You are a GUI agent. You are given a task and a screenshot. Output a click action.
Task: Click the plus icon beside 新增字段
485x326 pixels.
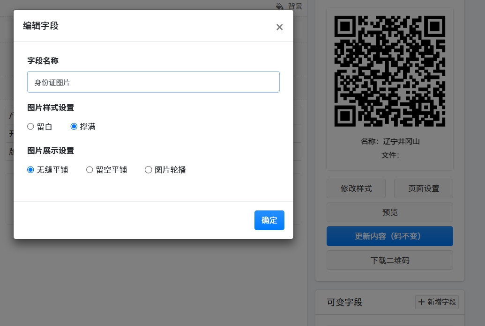click(x=421, y=302)
